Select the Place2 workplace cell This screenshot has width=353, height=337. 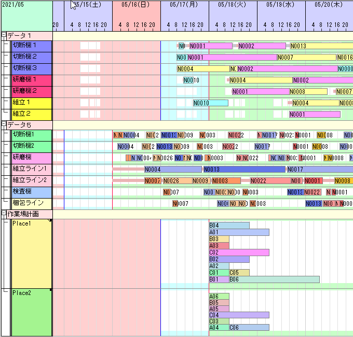pos(31,312)
